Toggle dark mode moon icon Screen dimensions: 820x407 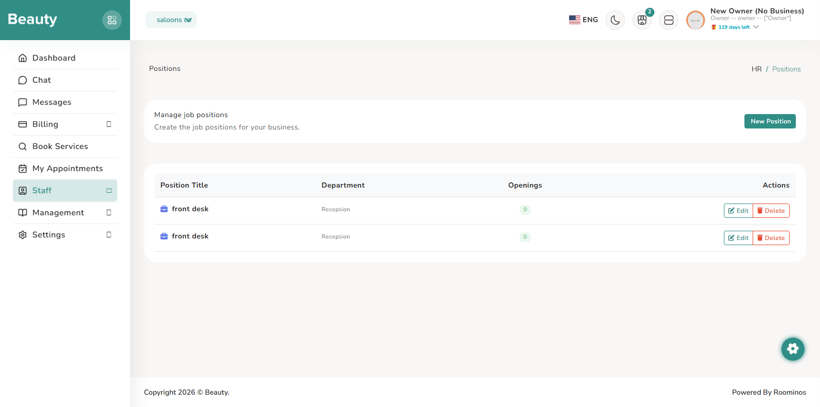pyautogui.click(x=615, y=20)
